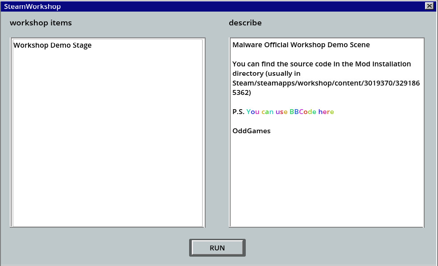Click the "P.S." text in the describe panel
438x266 pixels.
pos(238,112)
